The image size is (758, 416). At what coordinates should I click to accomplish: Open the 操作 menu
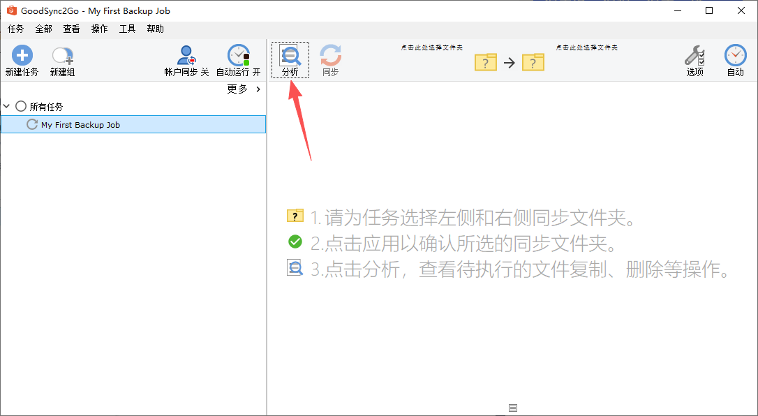(x=100, y=29)
